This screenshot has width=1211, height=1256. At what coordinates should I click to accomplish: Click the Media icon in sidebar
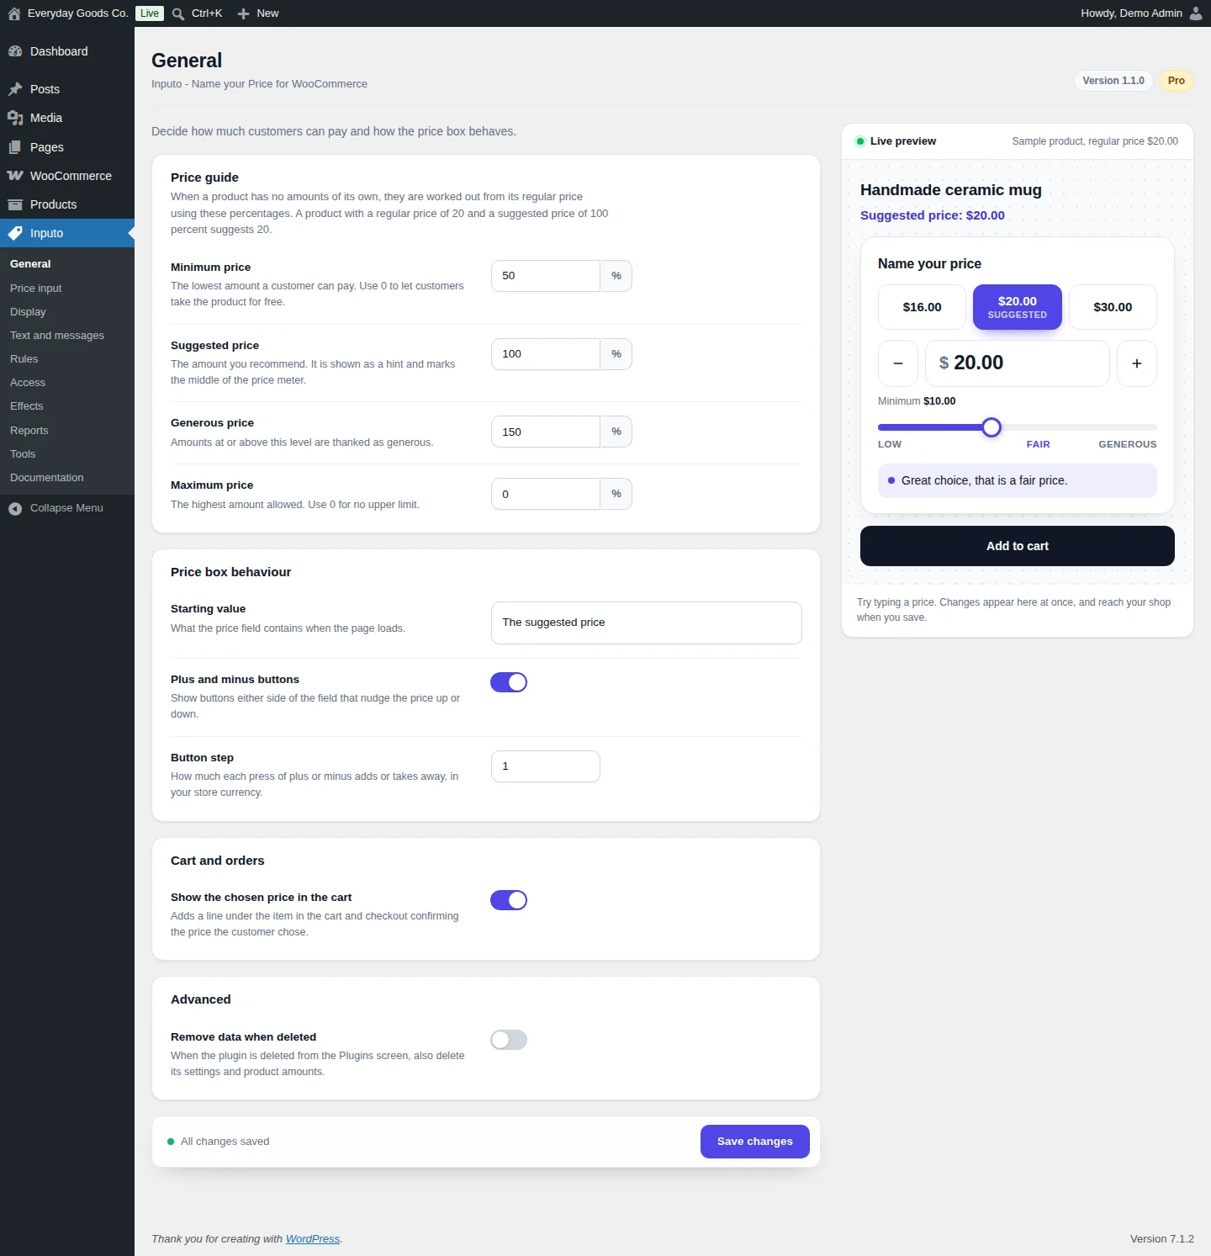click(x=15, y=118)
